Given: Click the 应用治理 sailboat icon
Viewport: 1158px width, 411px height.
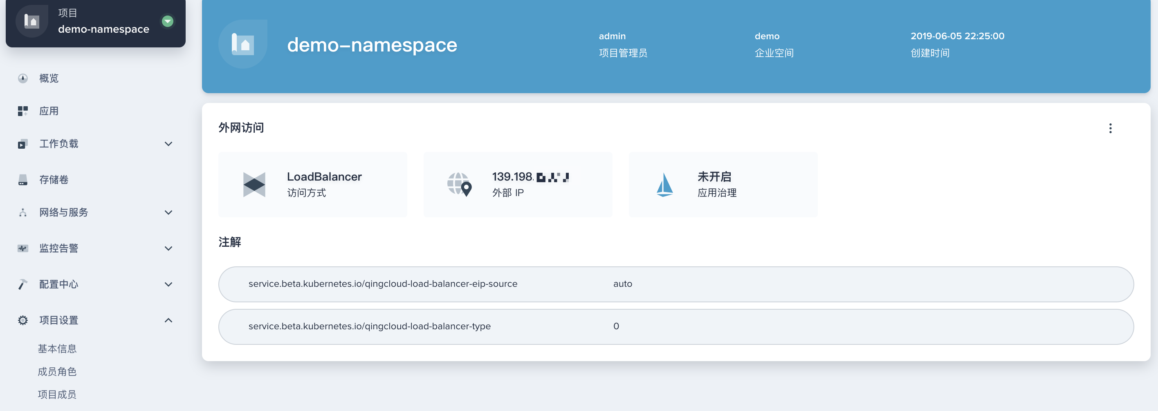Looking at the screenshot, I should 664,185.
